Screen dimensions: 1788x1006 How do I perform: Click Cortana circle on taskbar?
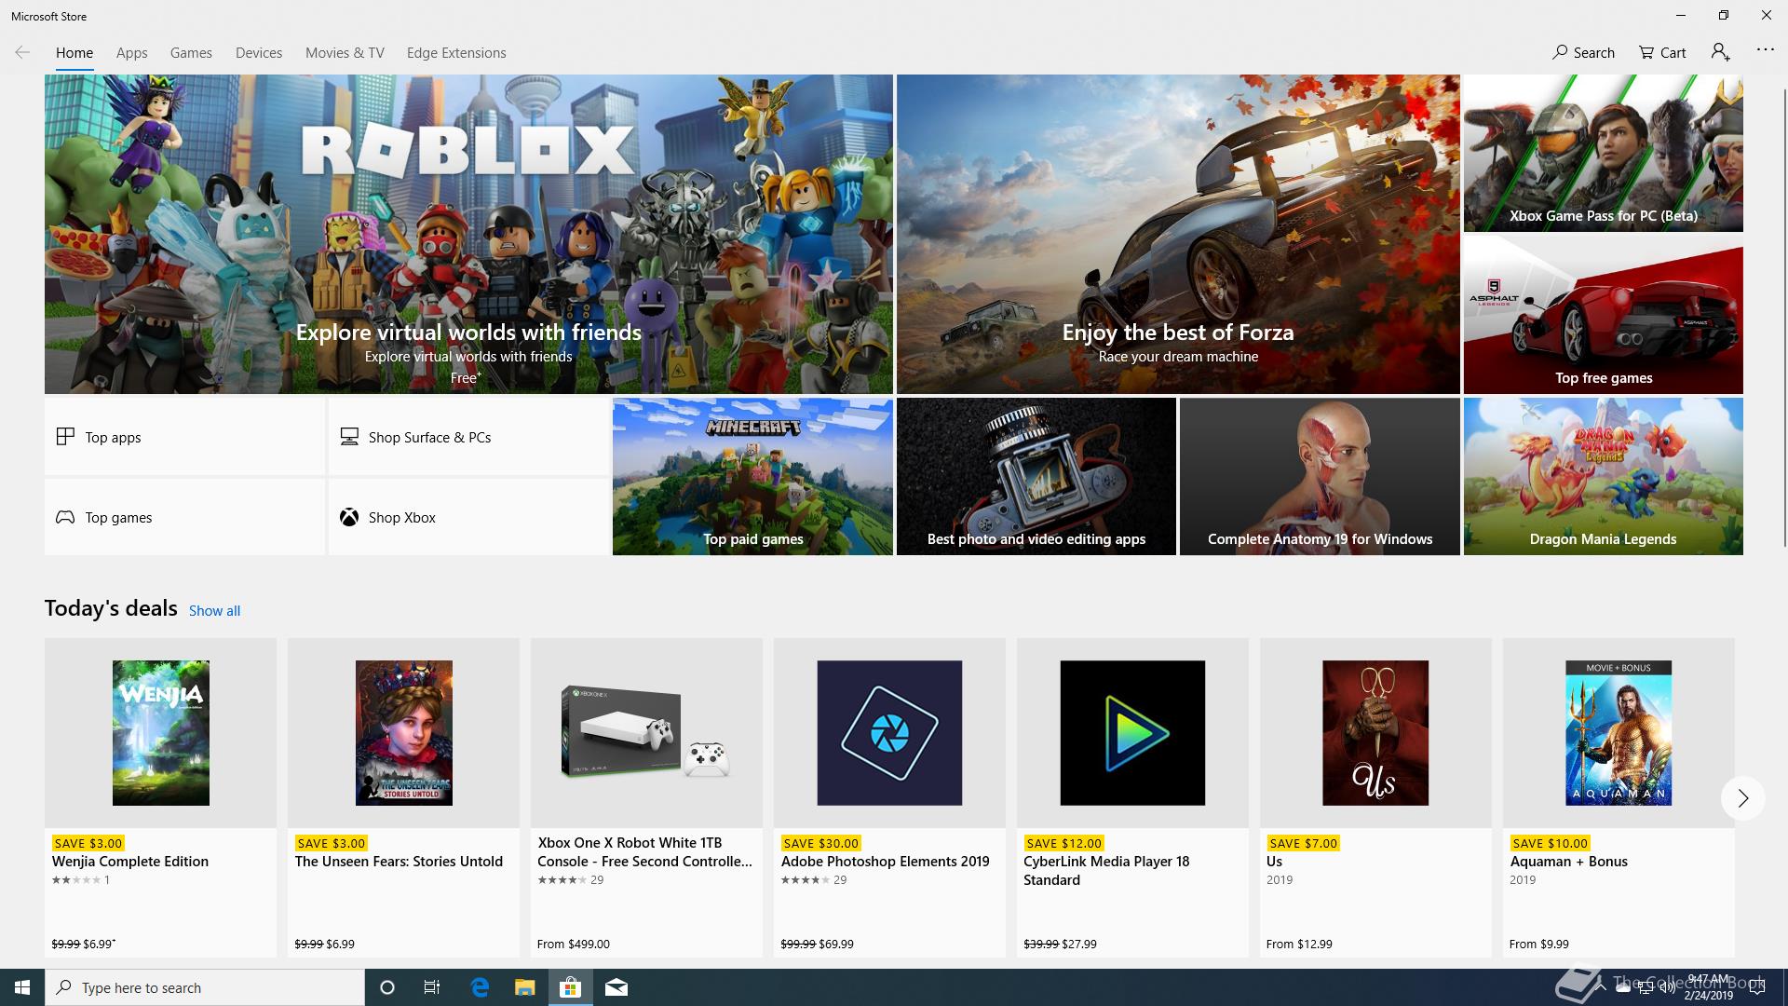pyautogui.click(x=387, y=987)
